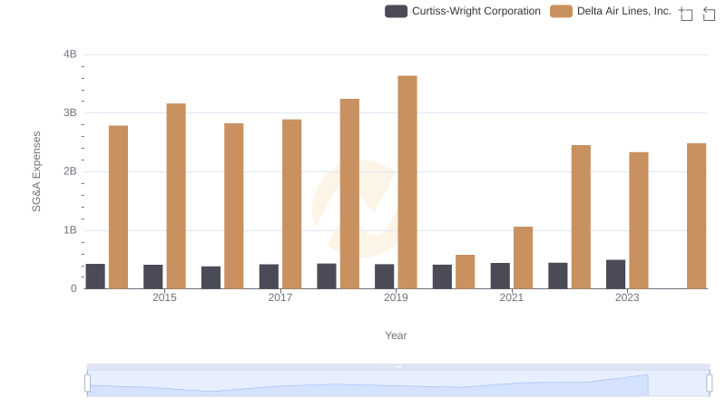Click the zoom reset restore icon
Screen dimensions: 726x418
(x=709, y=14)
